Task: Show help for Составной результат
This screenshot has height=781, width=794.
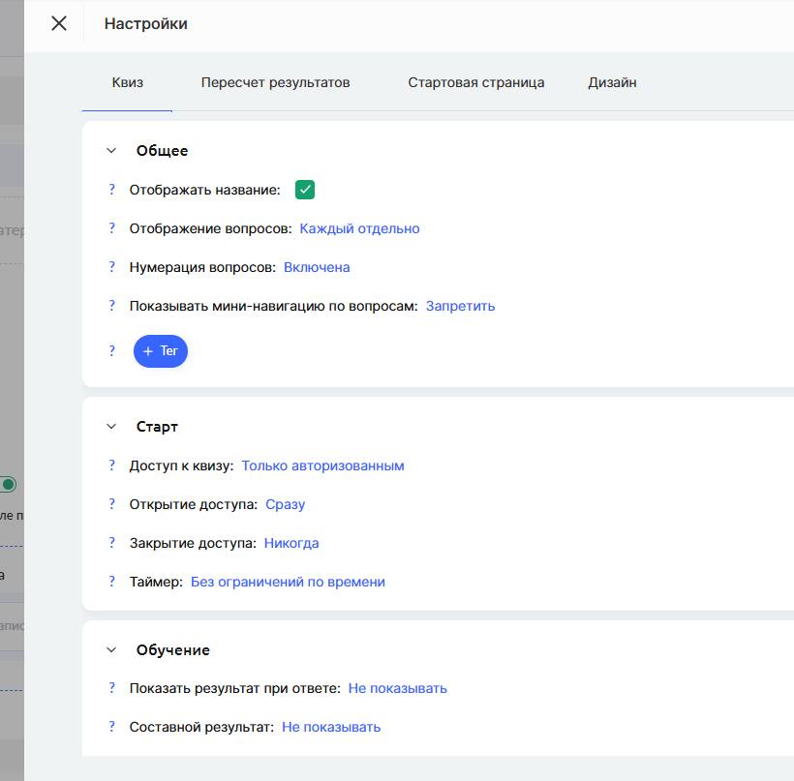Action: (112, 727)
